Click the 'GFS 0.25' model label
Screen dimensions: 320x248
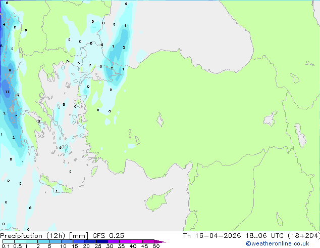point(108,236)
